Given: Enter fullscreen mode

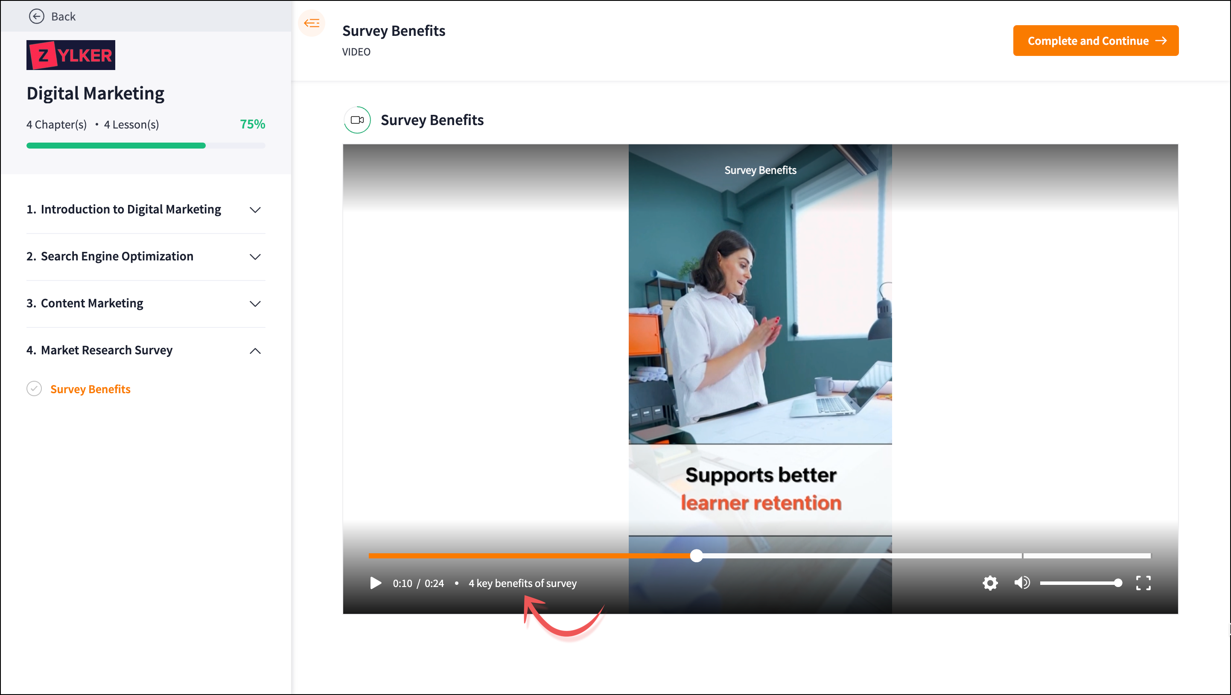Looking at the screenshot, I should click(x=1143, y=583).
